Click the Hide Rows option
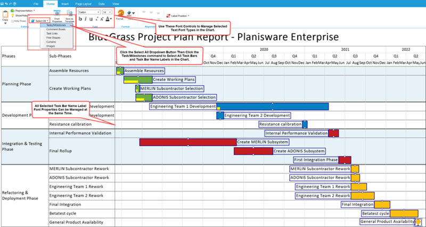The height and width of the screenshot is (227, 426). click(x=19, y=21)
